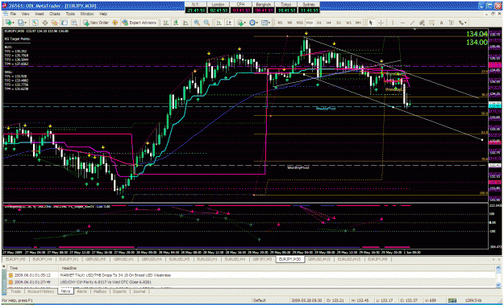Open the Account History tab
The image size is (504, 305).
[x=41, y=291]
